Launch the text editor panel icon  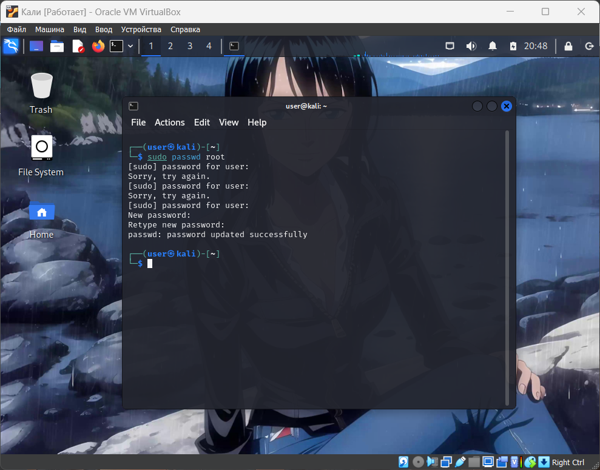(x=78, y=46)
